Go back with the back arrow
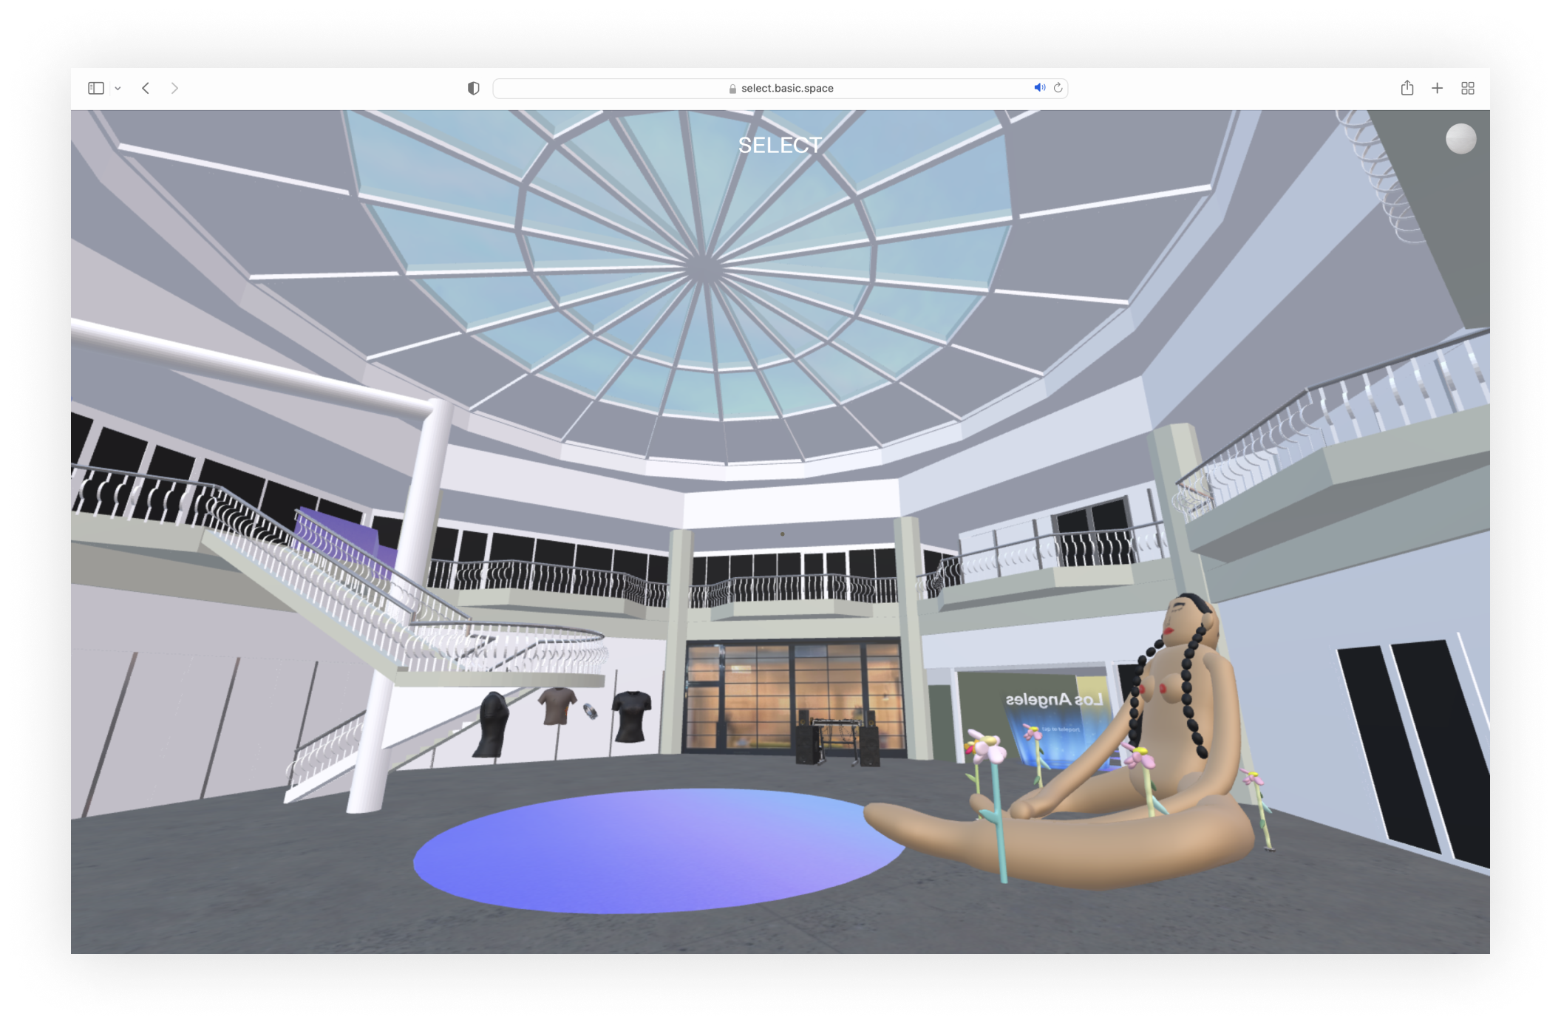Image resolution: width=1561 pixels, height=1028 pixels. [146, 88]
